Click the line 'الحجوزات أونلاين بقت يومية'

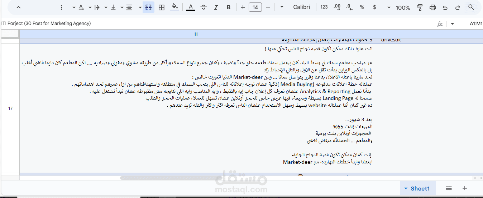(343, 133)
